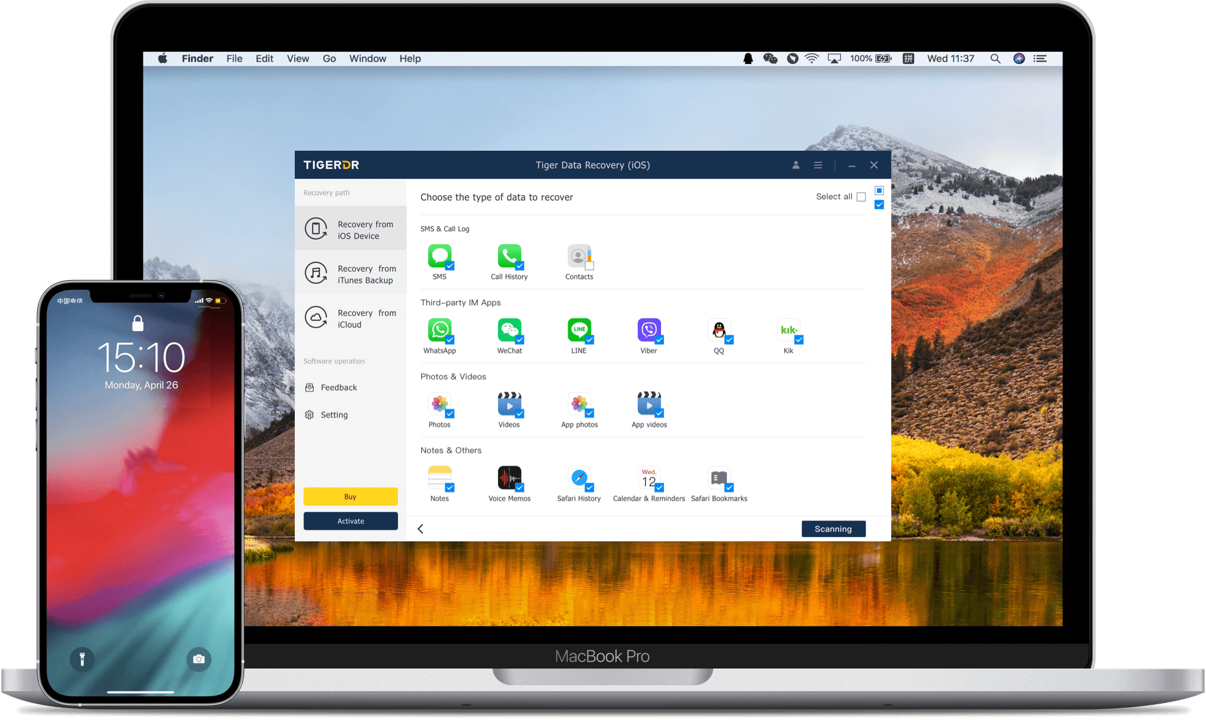1206x720 pixels.
Task: Uncheck the Safari Bookmarks checkbox
Action: point(729,488)
